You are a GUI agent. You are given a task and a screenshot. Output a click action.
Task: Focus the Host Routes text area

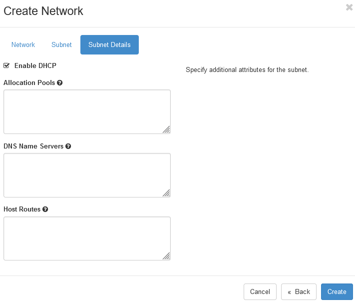point(87,238)
